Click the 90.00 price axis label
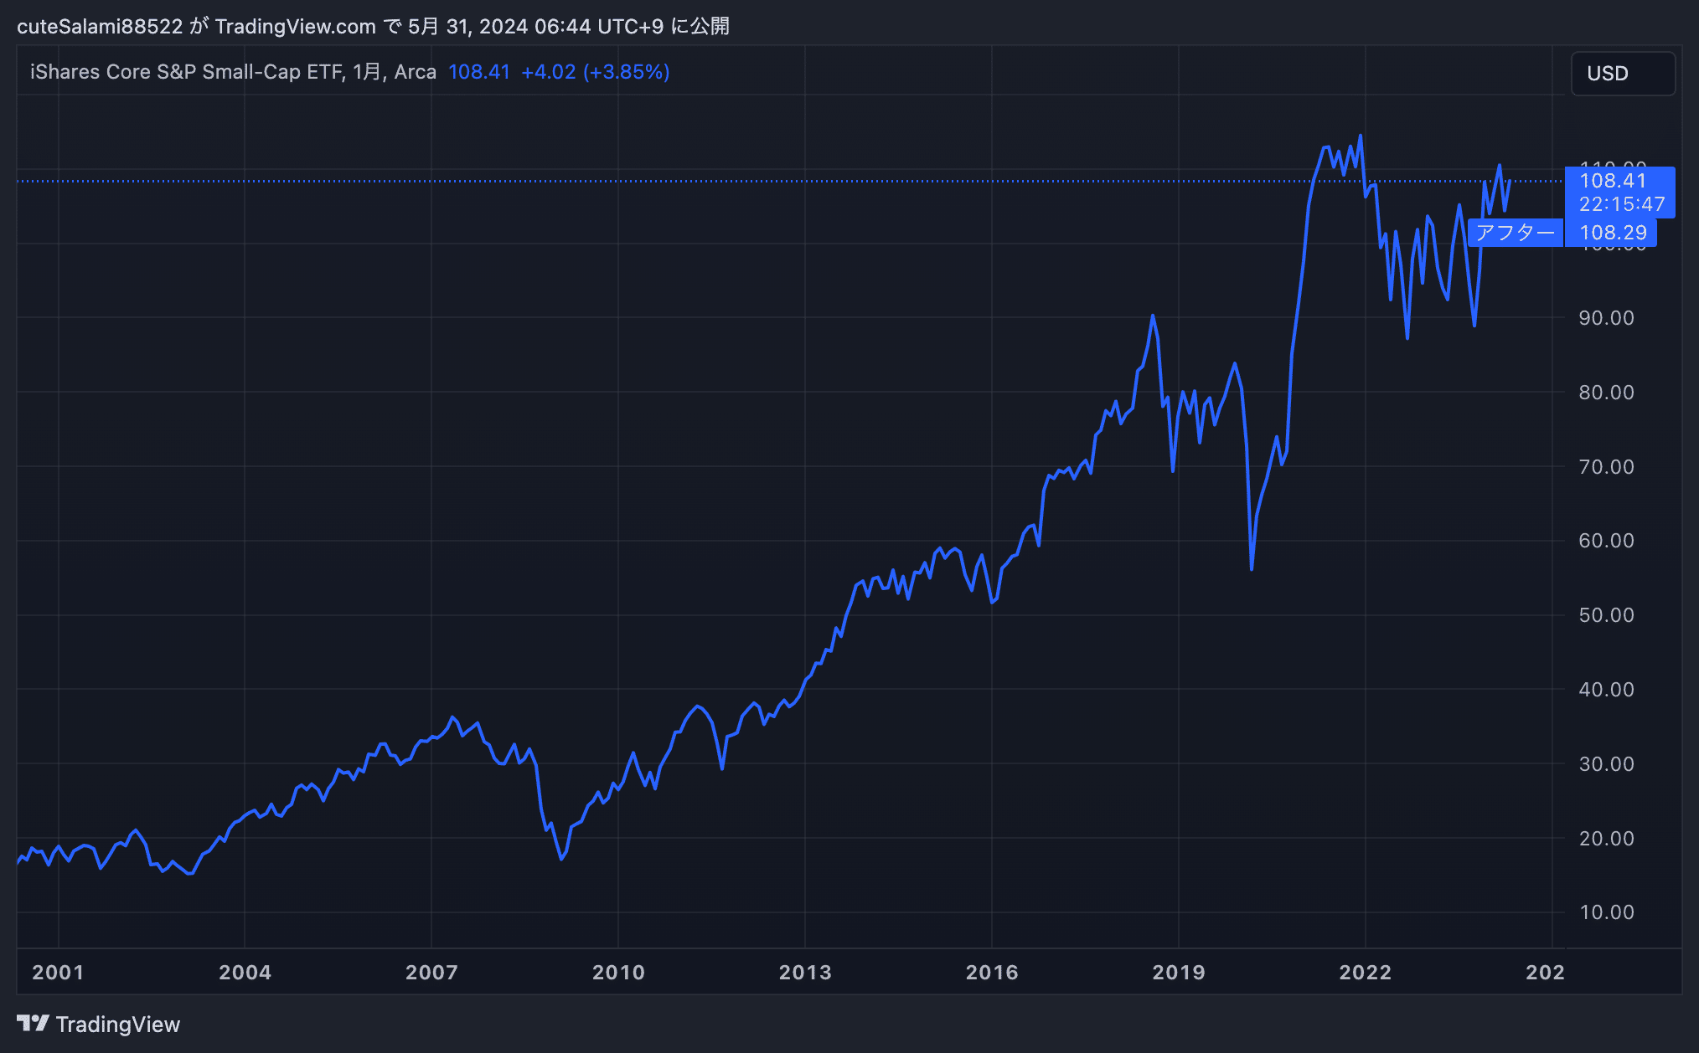The width and height of the screenshot is (1699, 1053). (1606, 318)
